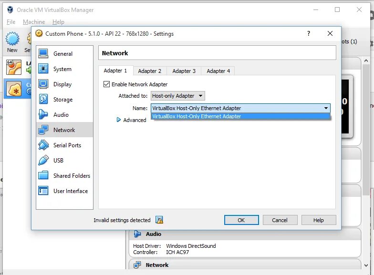Select Display category label
Screen dimensions: 374x275
(x=62, y=84)
